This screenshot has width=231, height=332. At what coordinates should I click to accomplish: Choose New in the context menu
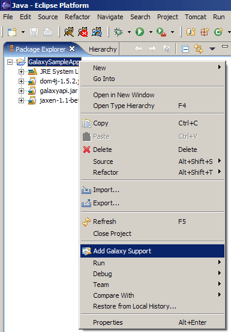[x=152, y=68]
